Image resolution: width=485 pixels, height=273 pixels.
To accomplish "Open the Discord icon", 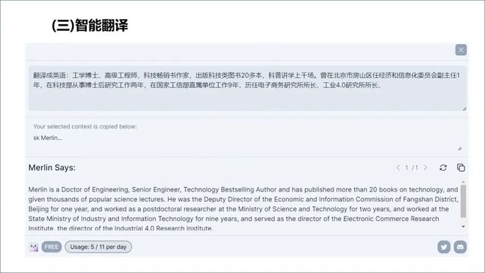I will pyautogui.click(x=460, y=247).
